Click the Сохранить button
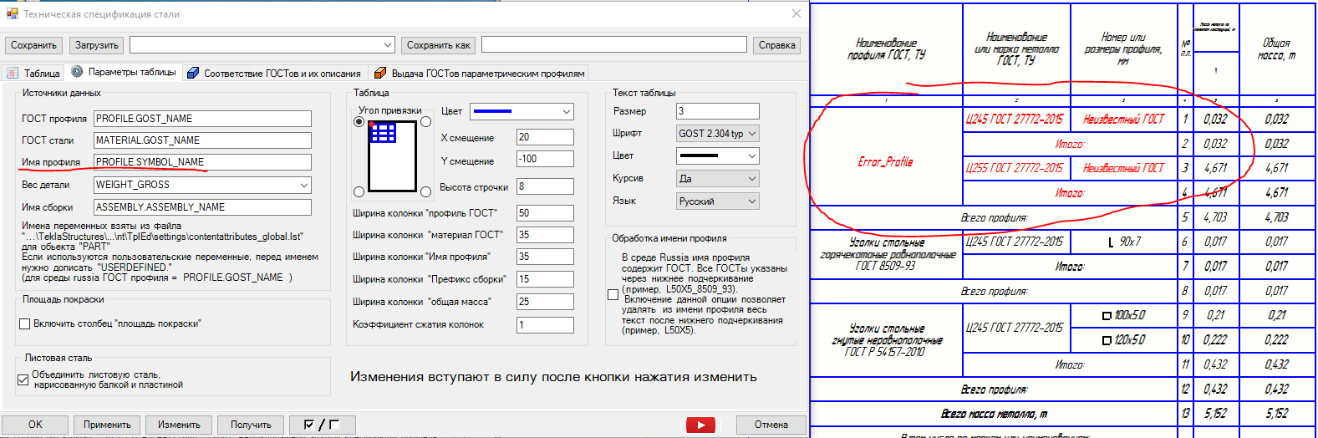1318x438 pixels. pos(34,45)
